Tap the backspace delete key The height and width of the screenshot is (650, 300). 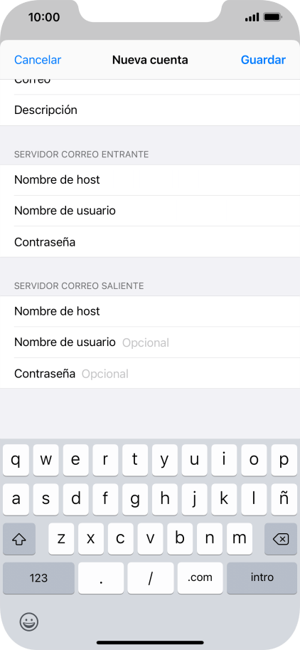click(281, 538)
